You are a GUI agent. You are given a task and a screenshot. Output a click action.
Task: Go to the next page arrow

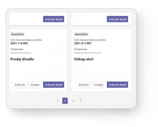tap(81, 101)
